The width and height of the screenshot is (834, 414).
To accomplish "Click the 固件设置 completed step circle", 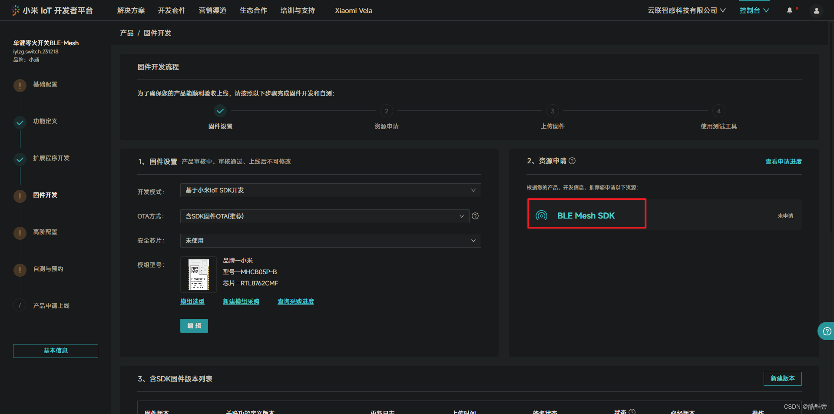I will (x=220, y=111).
